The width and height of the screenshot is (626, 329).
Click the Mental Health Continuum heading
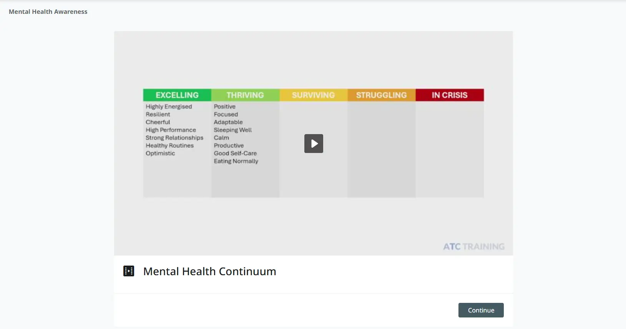(x=209, y=271)
